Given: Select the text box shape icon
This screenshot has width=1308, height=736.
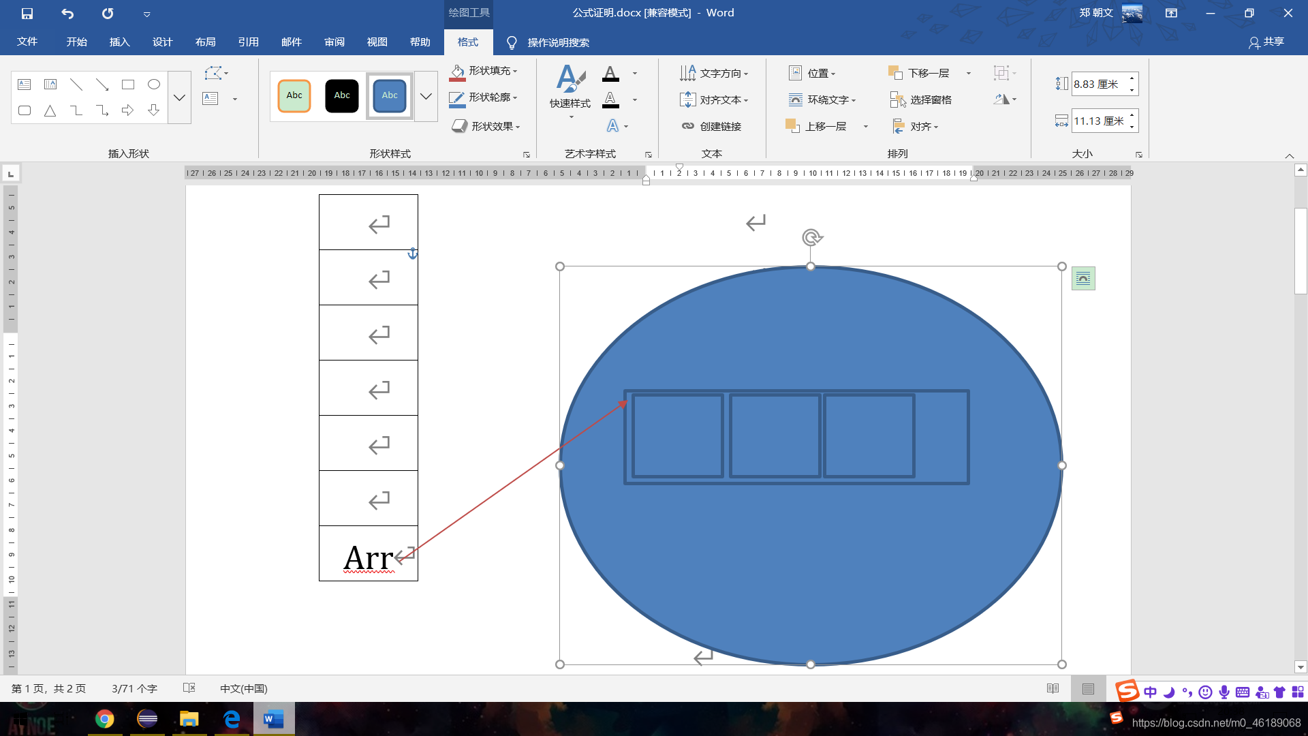Looking at the screenshot, I should [x=25, y=85].
